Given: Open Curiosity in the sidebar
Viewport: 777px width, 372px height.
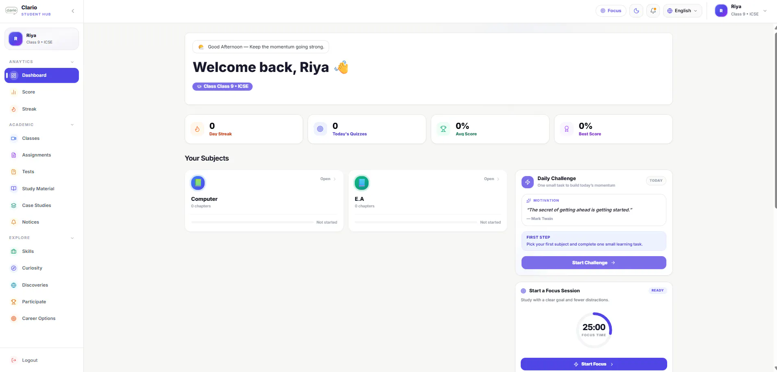Looking at the screenshot, I should click(x=41, y=268).
